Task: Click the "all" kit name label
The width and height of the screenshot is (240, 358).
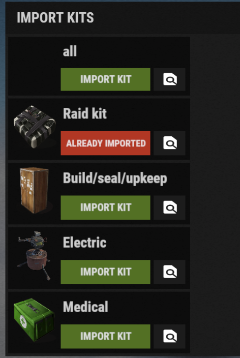Action: pyautogui.click(x=70, y=51)
